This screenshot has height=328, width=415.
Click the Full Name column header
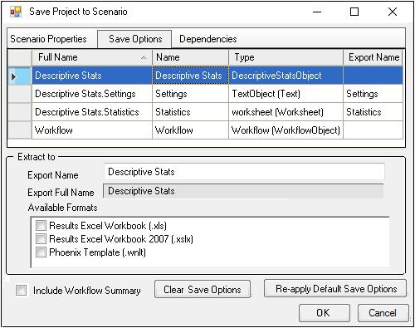click(x=92, y=57)
